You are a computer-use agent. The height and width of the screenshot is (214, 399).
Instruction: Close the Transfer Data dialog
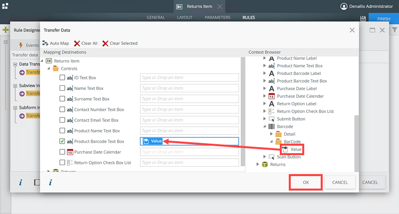352,30
